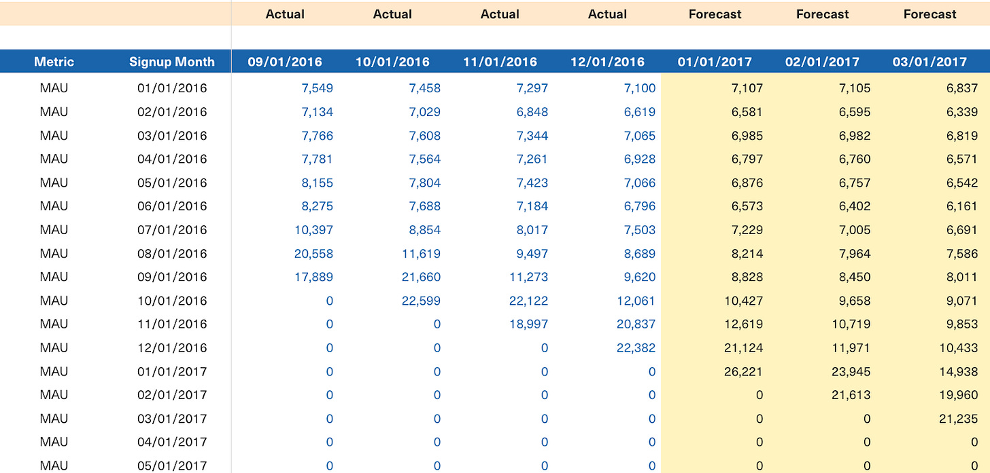This screenshot has width=990, height=473.
Task: Select cell with value 7,766
Action: pyautogui.click(x=317, y=136)
